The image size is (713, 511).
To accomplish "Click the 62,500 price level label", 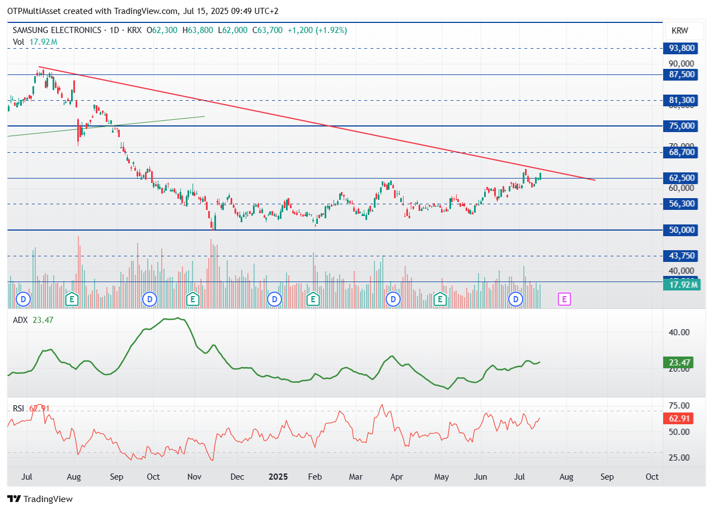I will coord(681,178).
